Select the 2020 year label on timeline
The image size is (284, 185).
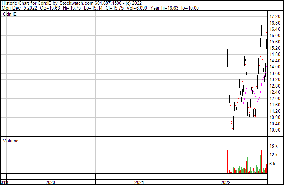click(50, 182)
